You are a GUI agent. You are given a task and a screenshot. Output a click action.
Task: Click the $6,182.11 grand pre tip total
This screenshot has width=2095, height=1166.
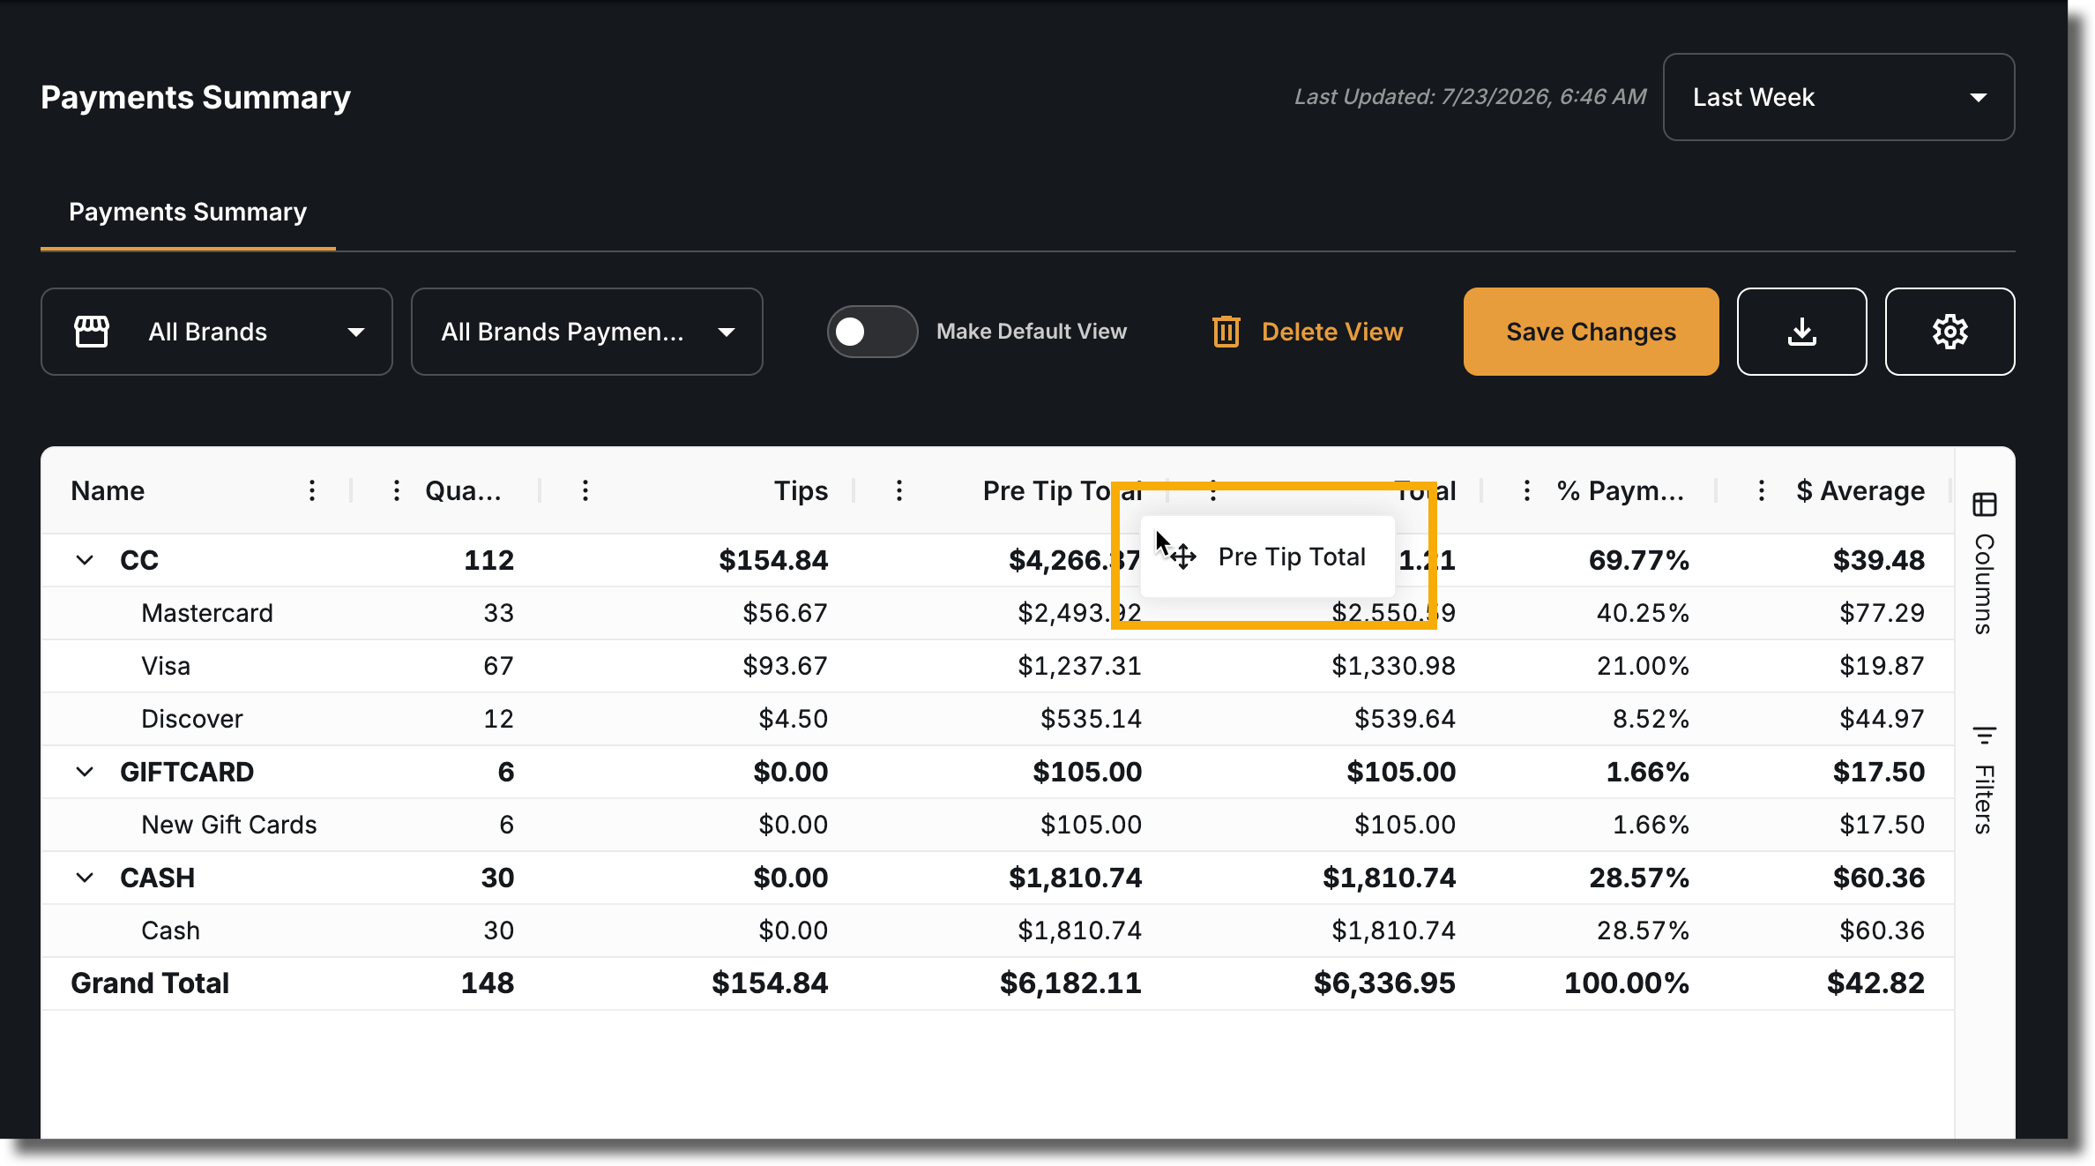pos(1070,983)
